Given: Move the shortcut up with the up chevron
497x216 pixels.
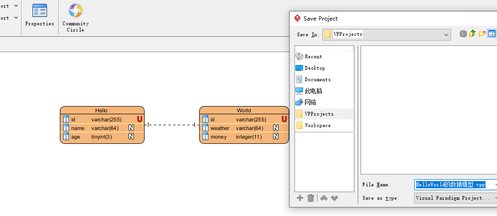Looking at the screenshot, I should pyautogui.click(x=324, y=198).
